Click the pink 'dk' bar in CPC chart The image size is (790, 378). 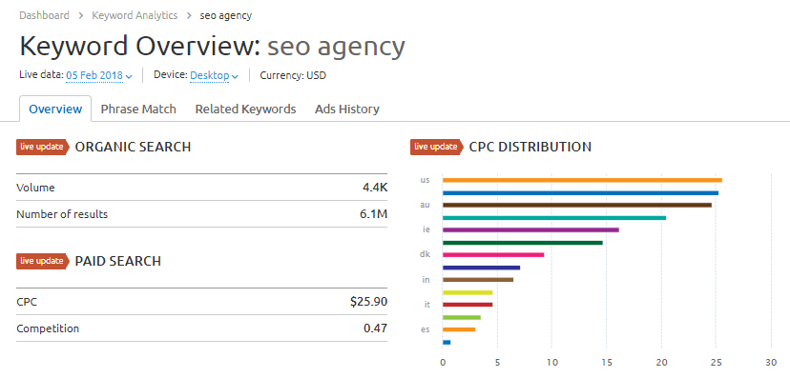tap(493, 255)
